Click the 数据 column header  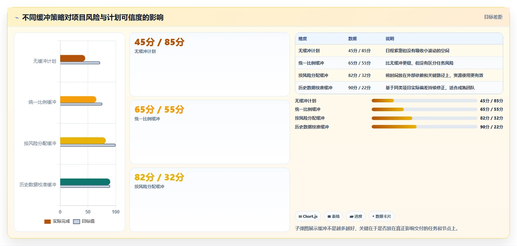click(353, 39)
